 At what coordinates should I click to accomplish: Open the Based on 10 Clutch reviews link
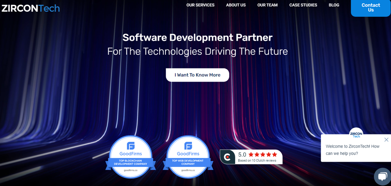point(257,161)
